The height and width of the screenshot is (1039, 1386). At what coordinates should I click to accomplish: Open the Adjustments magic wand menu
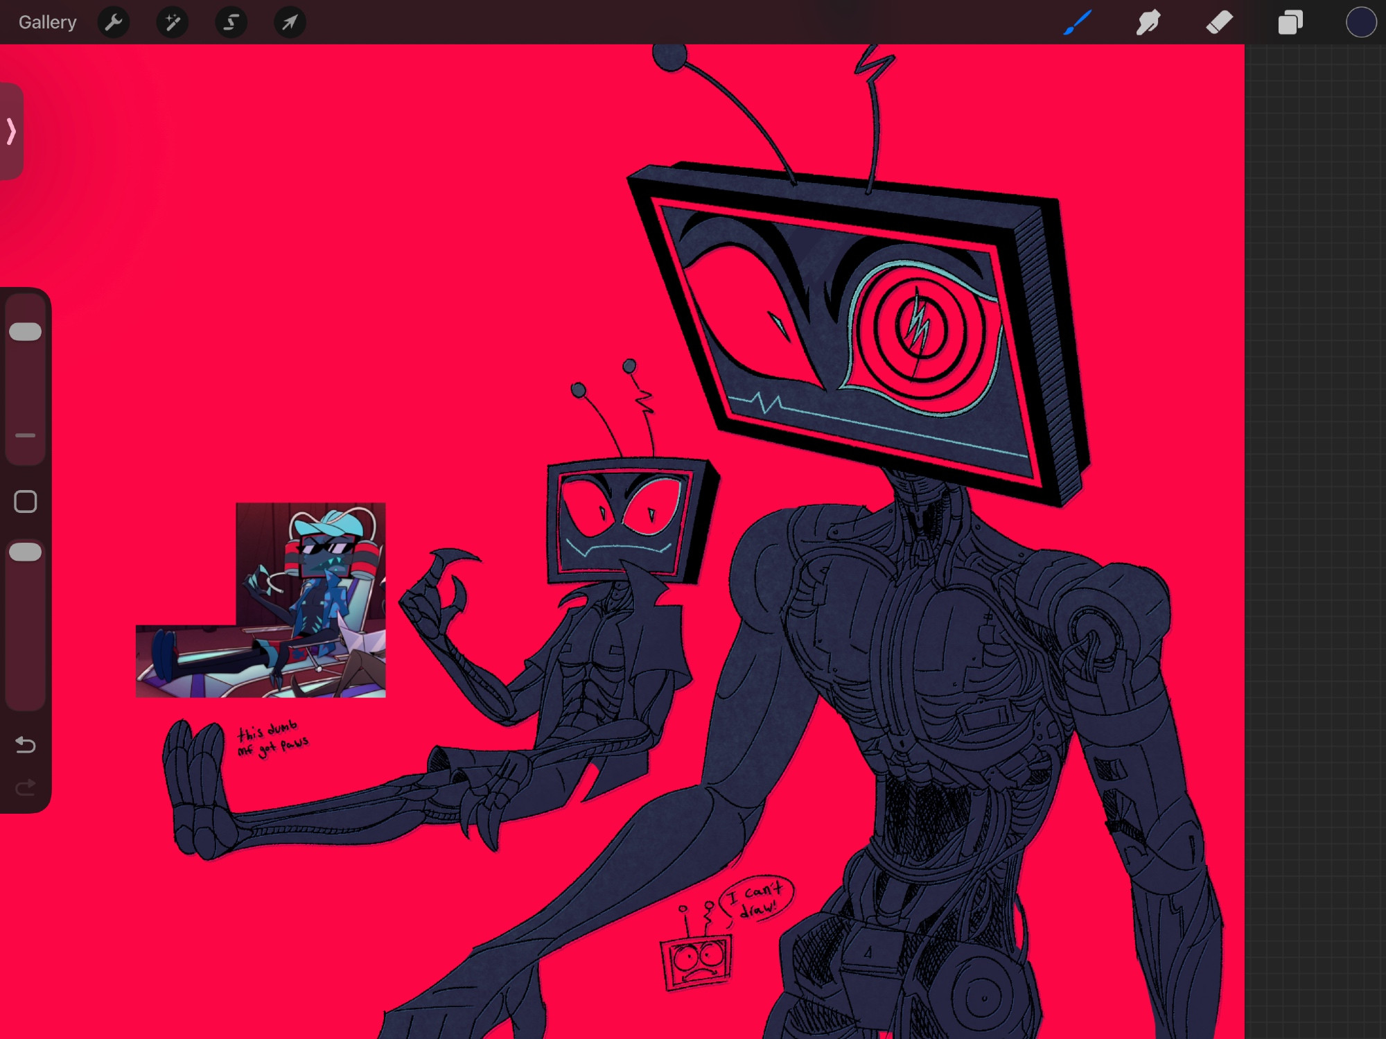point(173,23)
